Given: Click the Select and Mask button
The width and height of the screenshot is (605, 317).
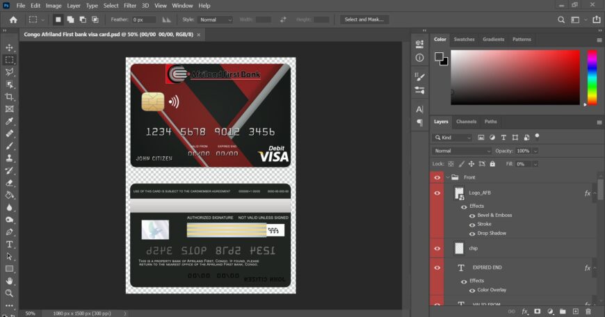Looking at the screenshot, I should 364,19.
